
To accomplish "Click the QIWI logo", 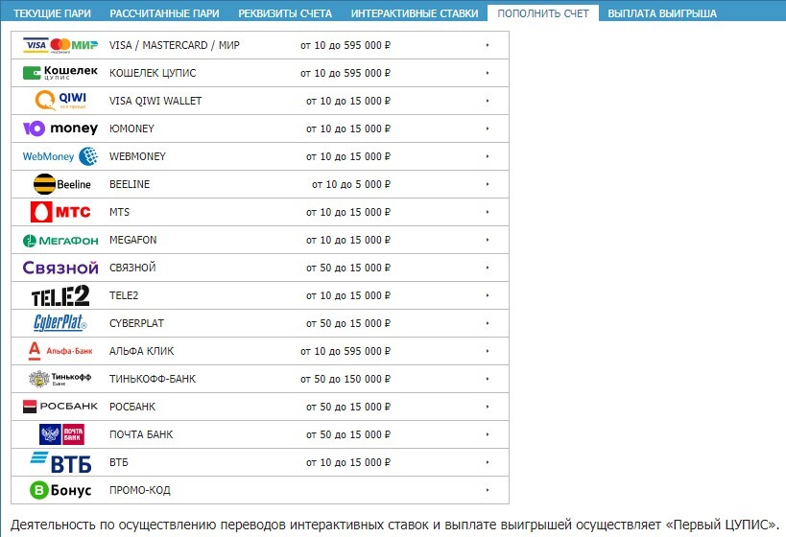I will click(x=60, y=101).
